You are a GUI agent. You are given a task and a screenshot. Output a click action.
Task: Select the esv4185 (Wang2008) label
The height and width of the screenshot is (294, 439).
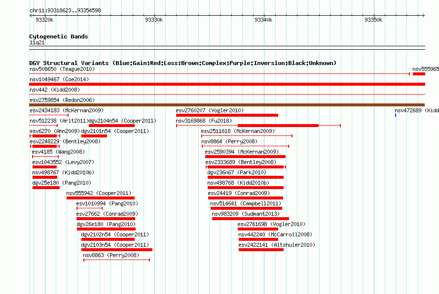[58, 152]
